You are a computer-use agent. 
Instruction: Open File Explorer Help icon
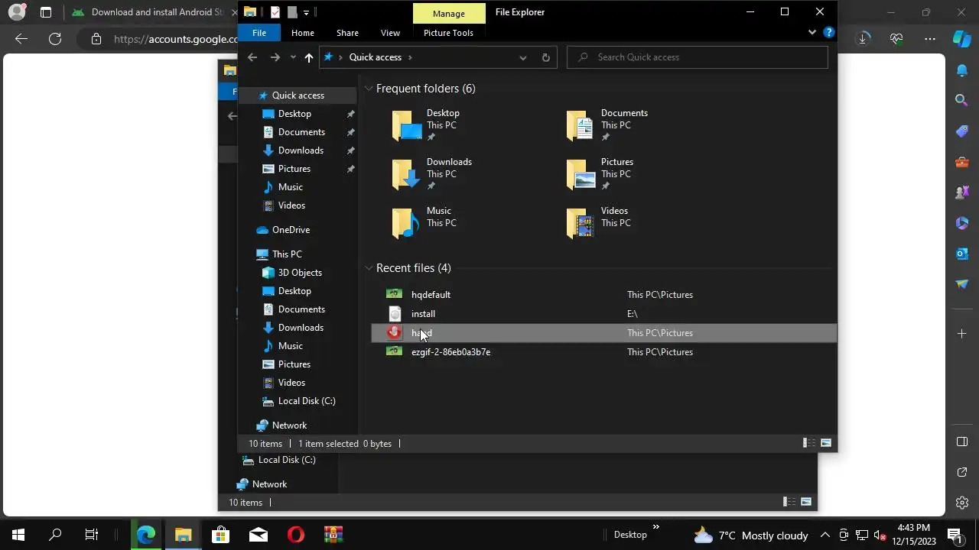coord(829,33)
